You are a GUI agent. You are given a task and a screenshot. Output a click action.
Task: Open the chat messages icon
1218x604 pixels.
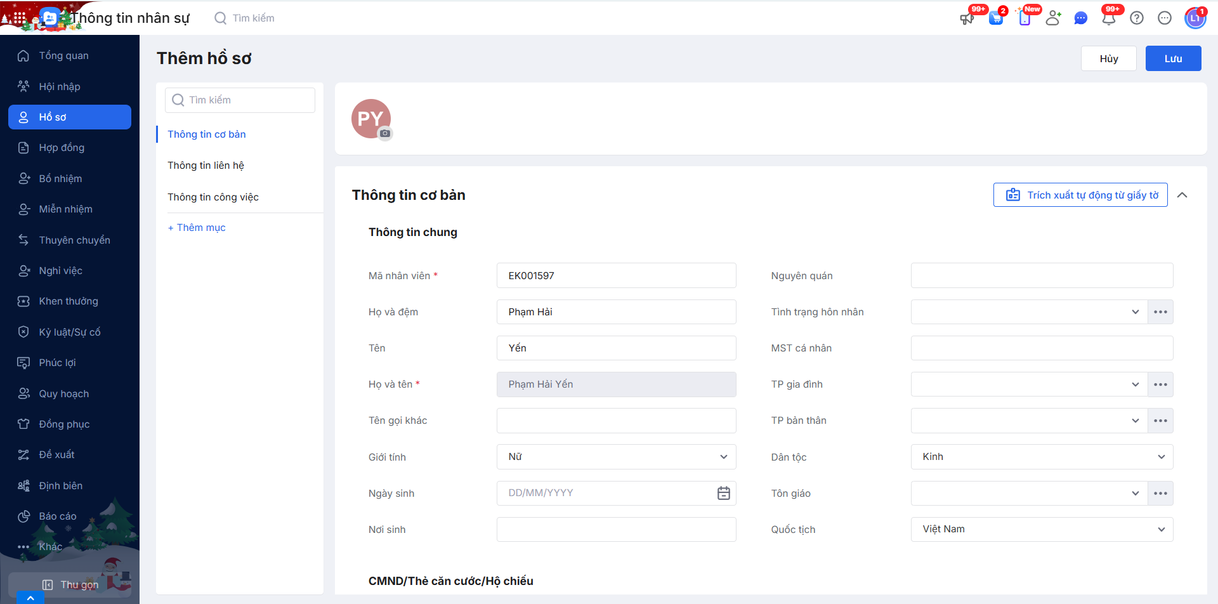[1081, 18]
